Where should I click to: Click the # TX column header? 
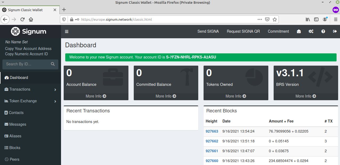[x=329, y=121]
